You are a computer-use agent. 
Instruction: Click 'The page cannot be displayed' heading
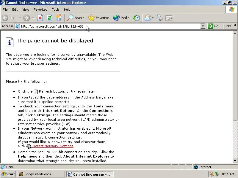point(55,41)
